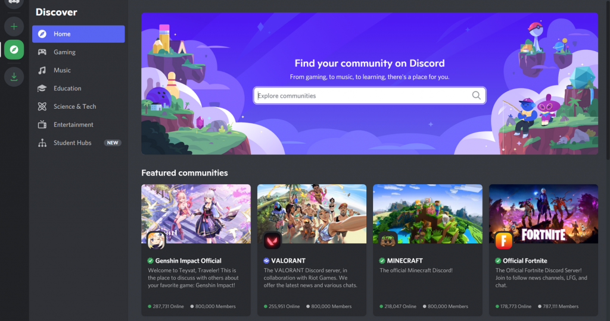Viewport: 610px width, 321px height.
Task: Open the VALORANT banner image
Action: pos(312,214)
